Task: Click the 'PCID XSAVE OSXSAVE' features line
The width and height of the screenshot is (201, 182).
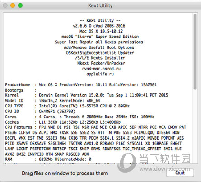Action: (93, 144)
